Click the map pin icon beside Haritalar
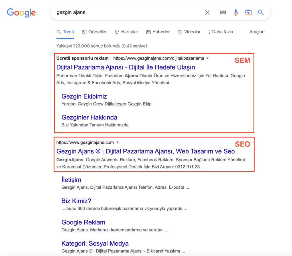292x256 pixels. coord(116,32)
